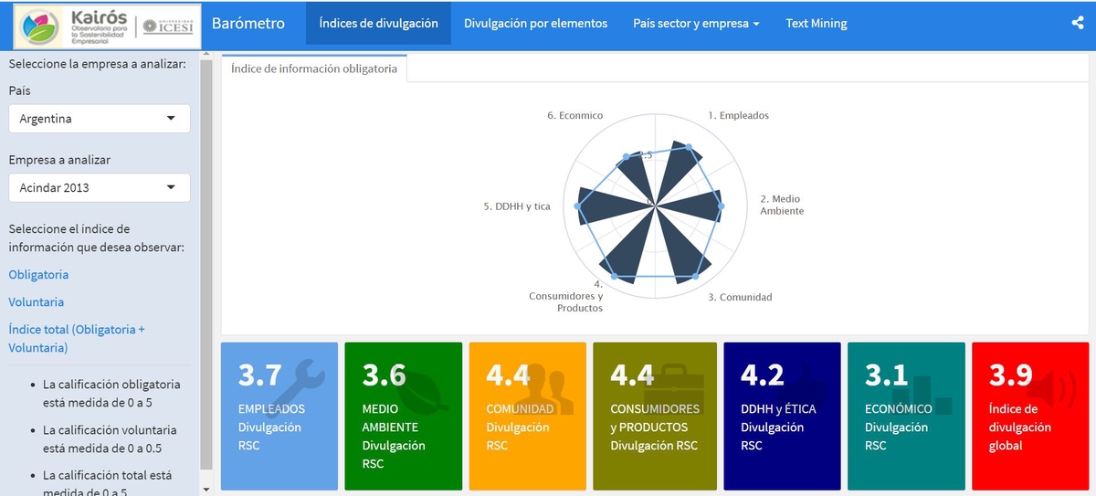The height and width of the screenshot is (496, 1096).
Task: Open the Empresa dropdown showing Acindar 2013
Action: click(100, 188)
